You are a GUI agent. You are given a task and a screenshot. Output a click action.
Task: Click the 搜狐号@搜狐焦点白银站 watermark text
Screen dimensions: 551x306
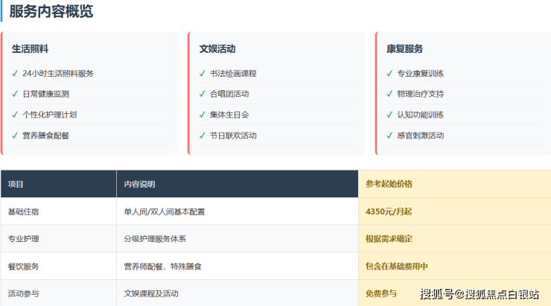point(480,294)
